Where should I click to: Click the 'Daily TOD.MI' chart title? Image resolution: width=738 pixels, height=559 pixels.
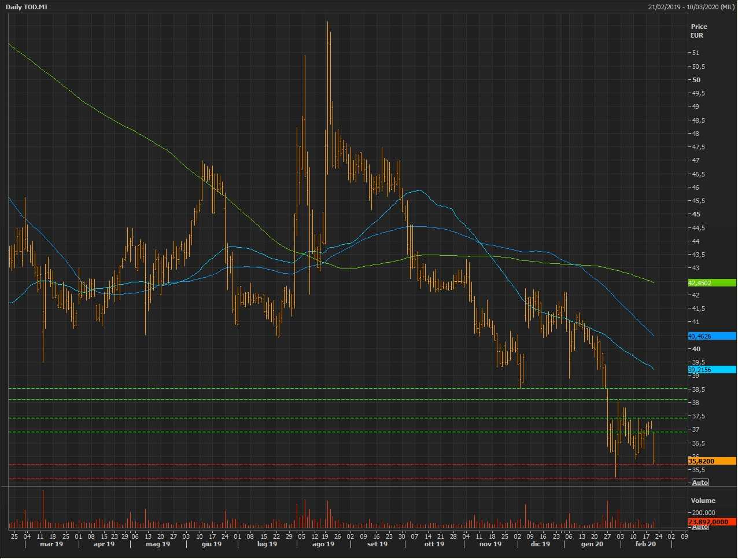coord(27,7)
